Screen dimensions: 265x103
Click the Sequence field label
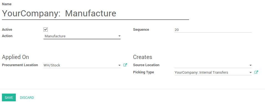tap(141, 30)
